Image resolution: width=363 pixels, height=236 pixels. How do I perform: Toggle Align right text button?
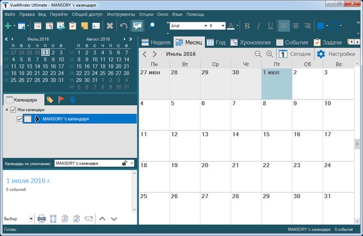coord(307,25)
